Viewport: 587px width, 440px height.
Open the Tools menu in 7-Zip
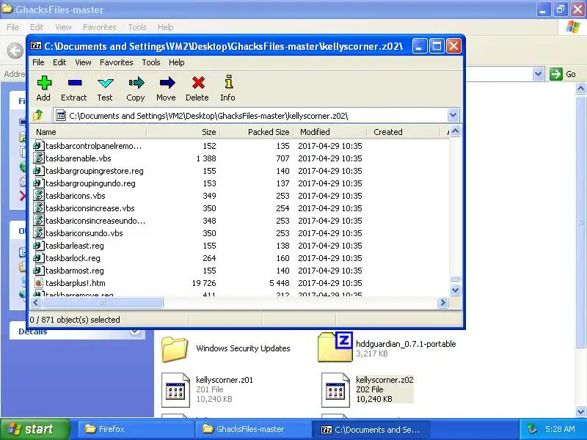tap(151, 62)
